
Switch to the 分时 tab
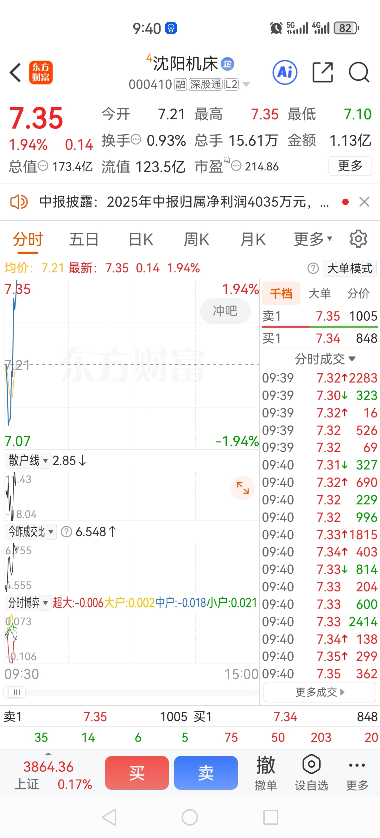click(x=28, y=239)
